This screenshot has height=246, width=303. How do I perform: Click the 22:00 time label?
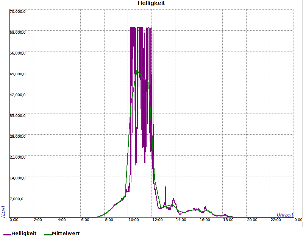[x=276, y=220]
